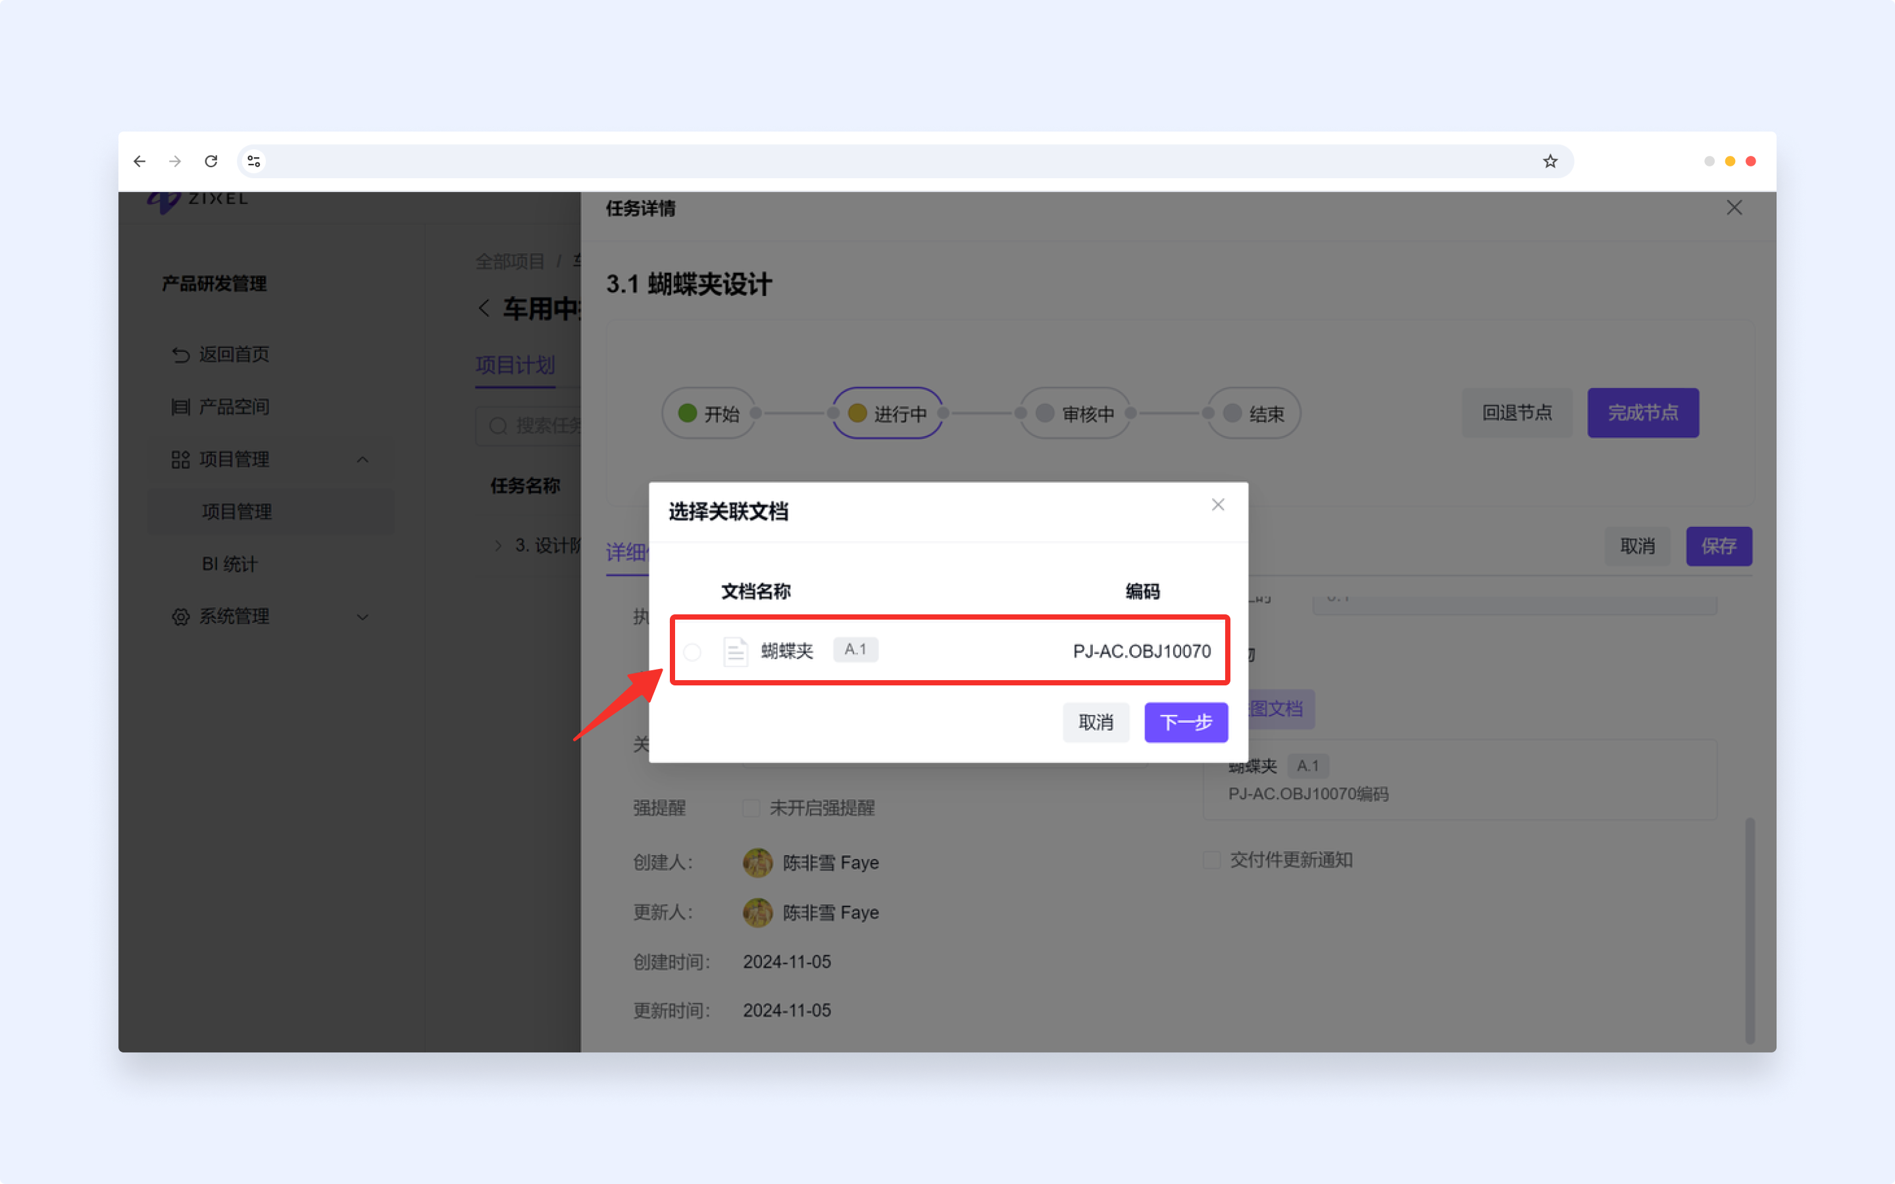Switch to the 详细 tab in task panel
1895x1184 pixels.
[x=626, y=553]
